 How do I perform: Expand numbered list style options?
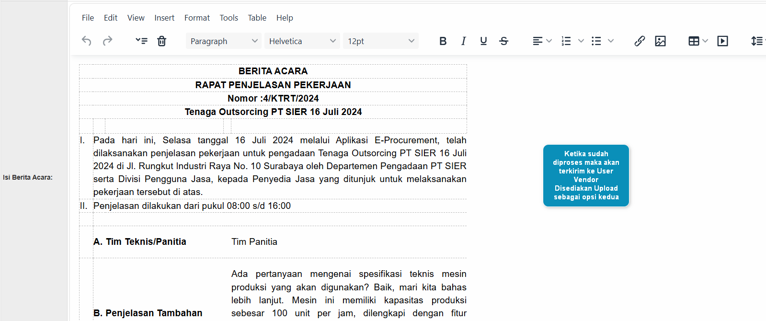click(581, 41)
